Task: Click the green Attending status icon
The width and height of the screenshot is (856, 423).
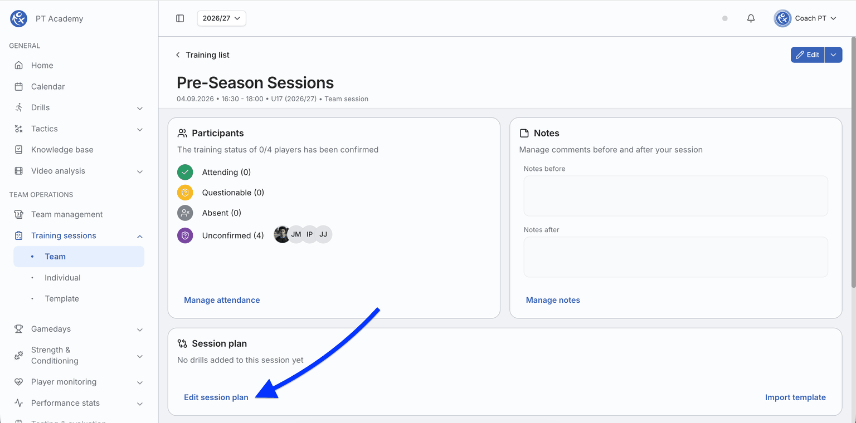Action: pos(185,173)
